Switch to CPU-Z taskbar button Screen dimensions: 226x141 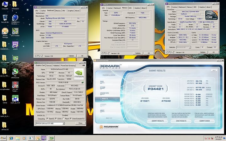tap(44, 138)
